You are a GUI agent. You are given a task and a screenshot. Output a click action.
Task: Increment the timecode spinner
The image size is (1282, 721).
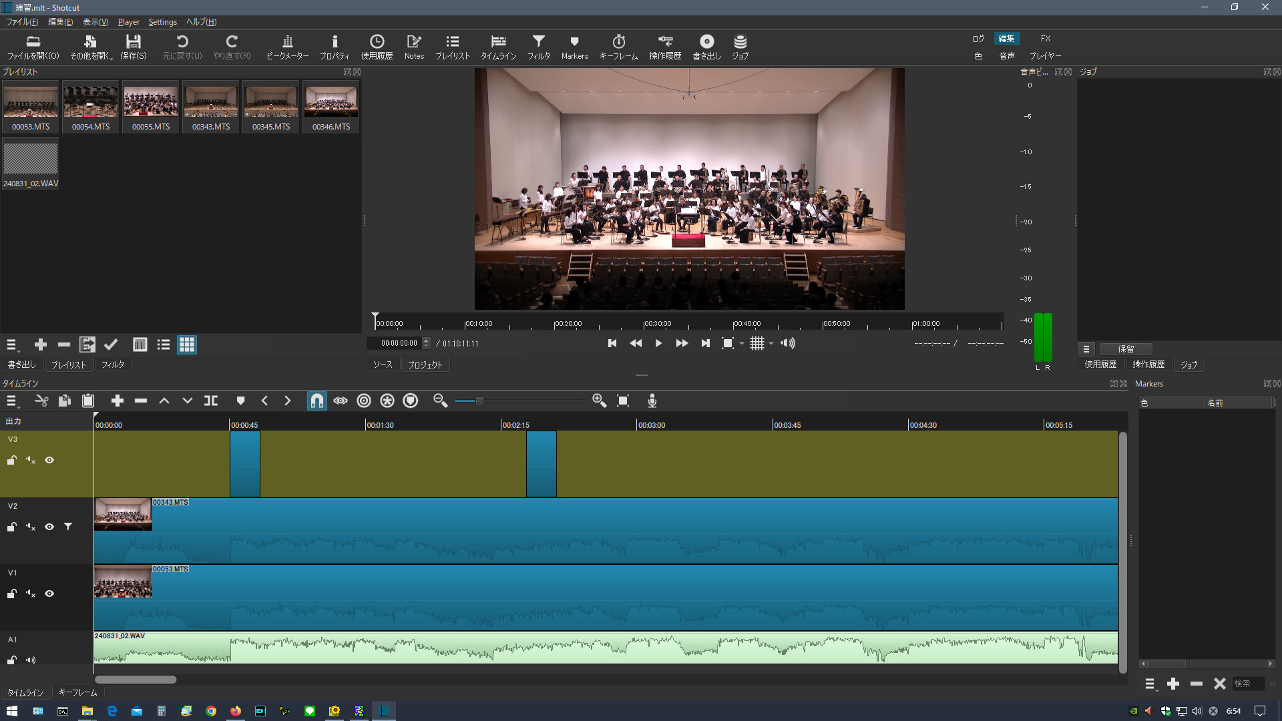pos(427,340)
